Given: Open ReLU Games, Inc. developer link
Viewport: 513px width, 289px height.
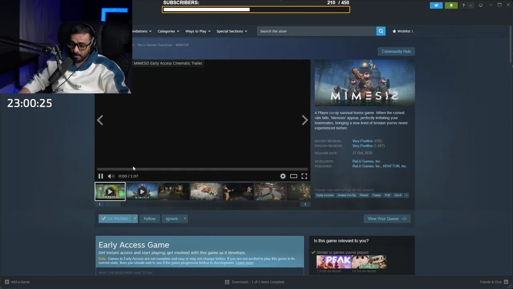Looking at the screenshot, I should 366,161.
